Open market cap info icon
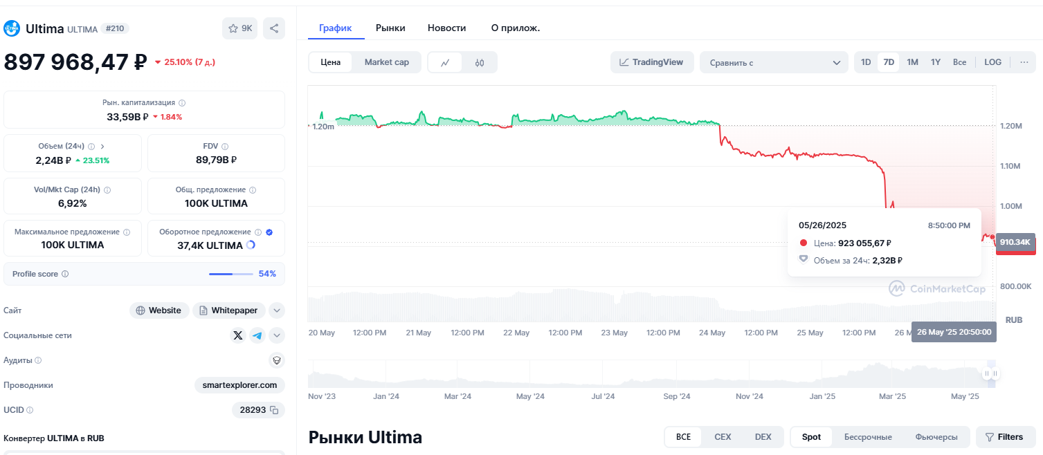The width and height of the screenshot is (1043, 455). coord(182,102)
